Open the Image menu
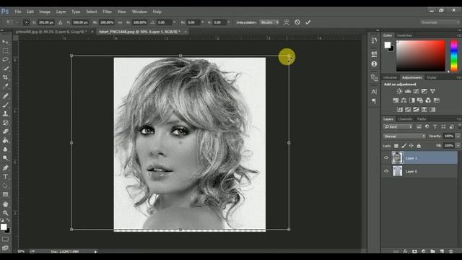This screenshot has height=260, width=462. pyautogui.click(x=45, y=12)
